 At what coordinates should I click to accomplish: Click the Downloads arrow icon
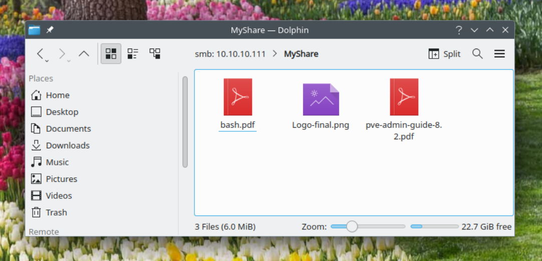pos(36,146)
